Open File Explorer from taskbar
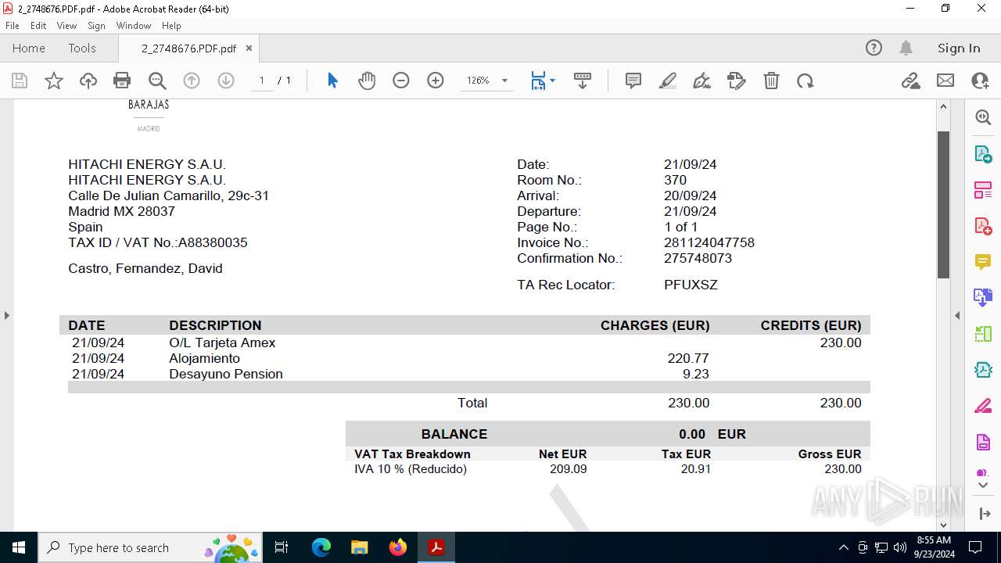Viewport: 1001px width, 563px height. pos(359,547)
